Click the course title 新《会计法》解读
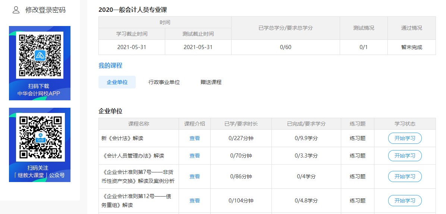This screenshot has width=446, height=214. pos(123,138)
